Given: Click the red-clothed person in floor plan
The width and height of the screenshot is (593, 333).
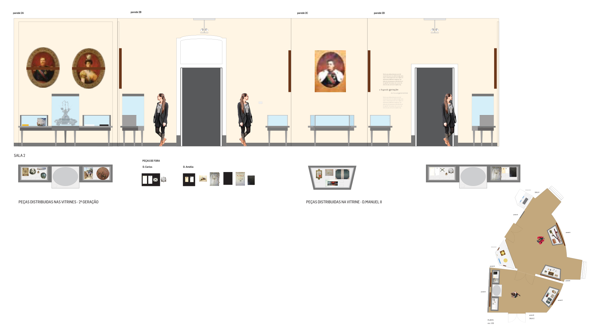Looking at the screenshot, I should (x=540, y=240).
